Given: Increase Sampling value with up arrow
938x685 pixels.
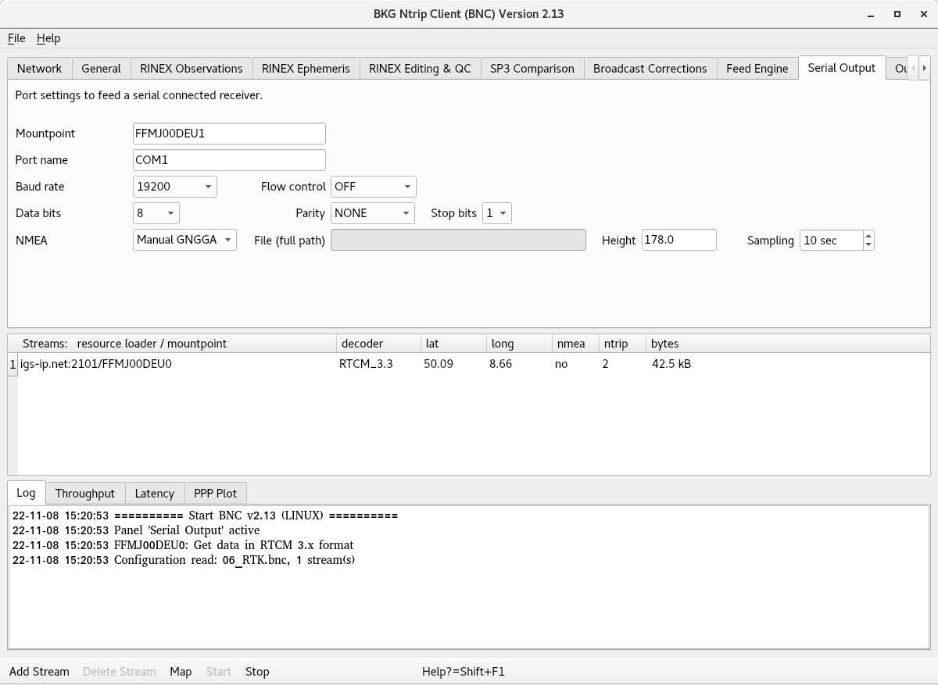Looking at the screenshot, I should [868, 236].
